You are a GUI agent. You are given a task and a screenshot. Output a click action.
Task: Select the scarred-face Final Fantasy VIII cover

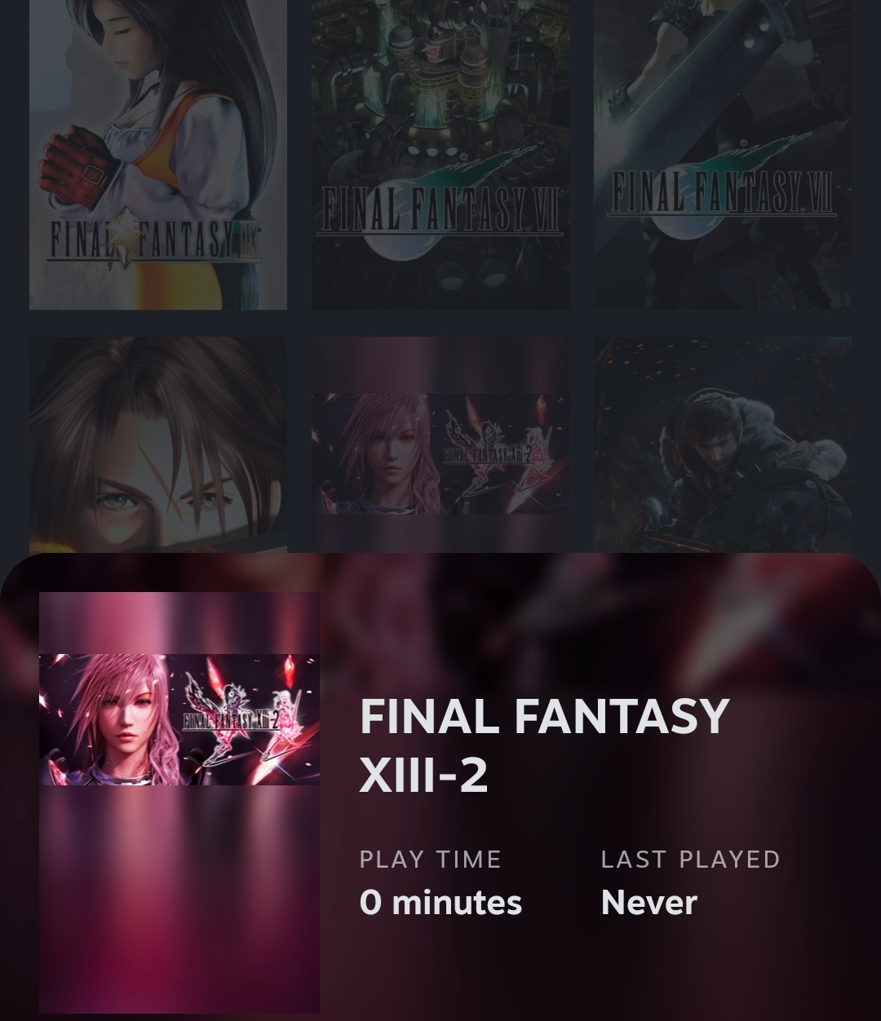point(158,444)
